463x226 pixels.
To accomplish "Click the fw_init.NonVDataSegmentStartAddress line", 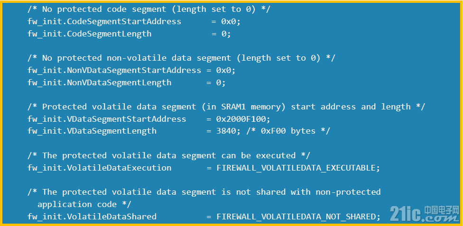I will 132,70.
